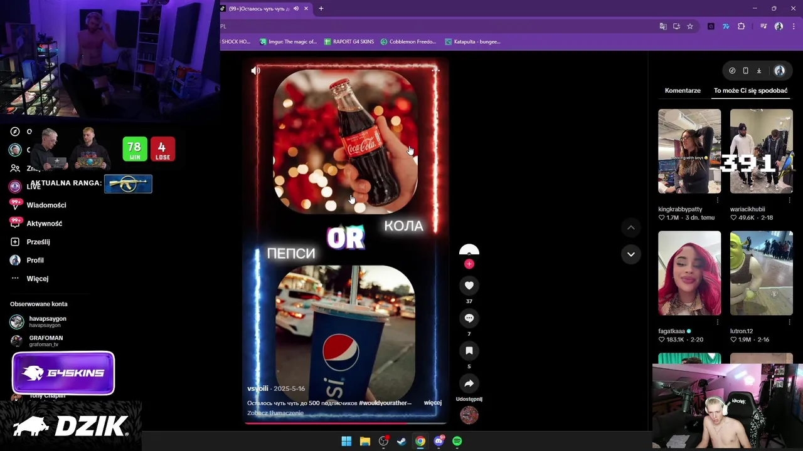Click the download icon in top-right pill
The width and height of the screenshot is (803, 451).
[x=758, y=71]
